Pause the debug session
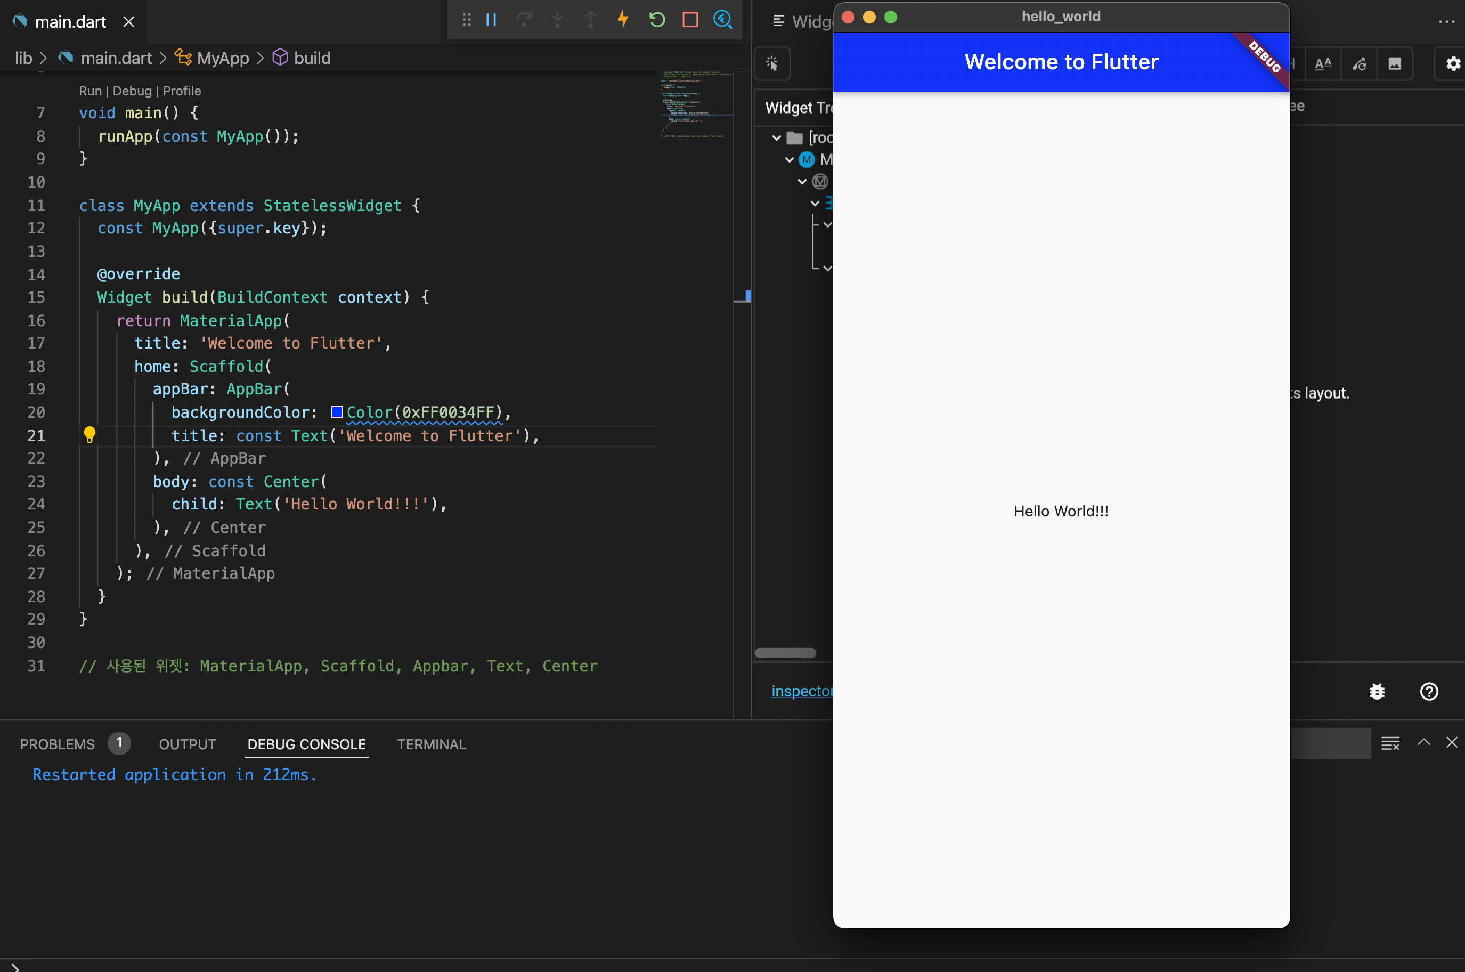This screenshot has height=972, width=1465. coord(491,20)
